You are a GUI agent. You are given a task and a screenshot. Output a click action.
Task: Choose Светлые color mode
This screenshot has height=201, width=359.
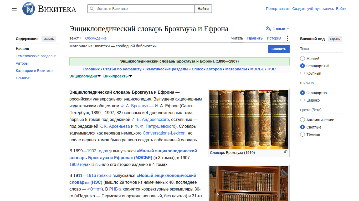coord(302,127)
